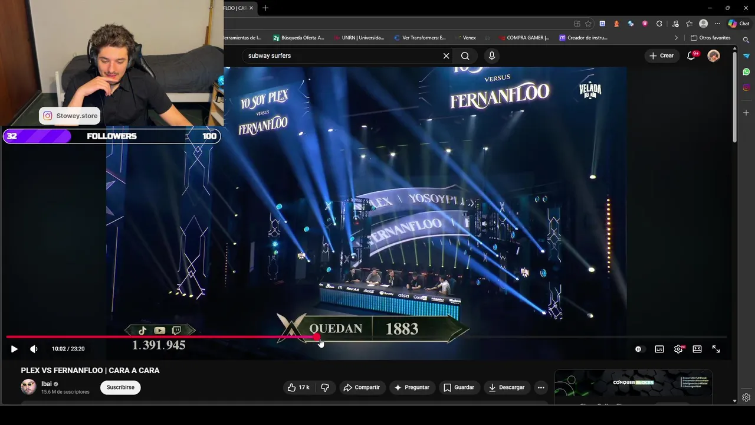Like the video with 17 k
This screenshot has height=425, width=755.
coord(298,387)
